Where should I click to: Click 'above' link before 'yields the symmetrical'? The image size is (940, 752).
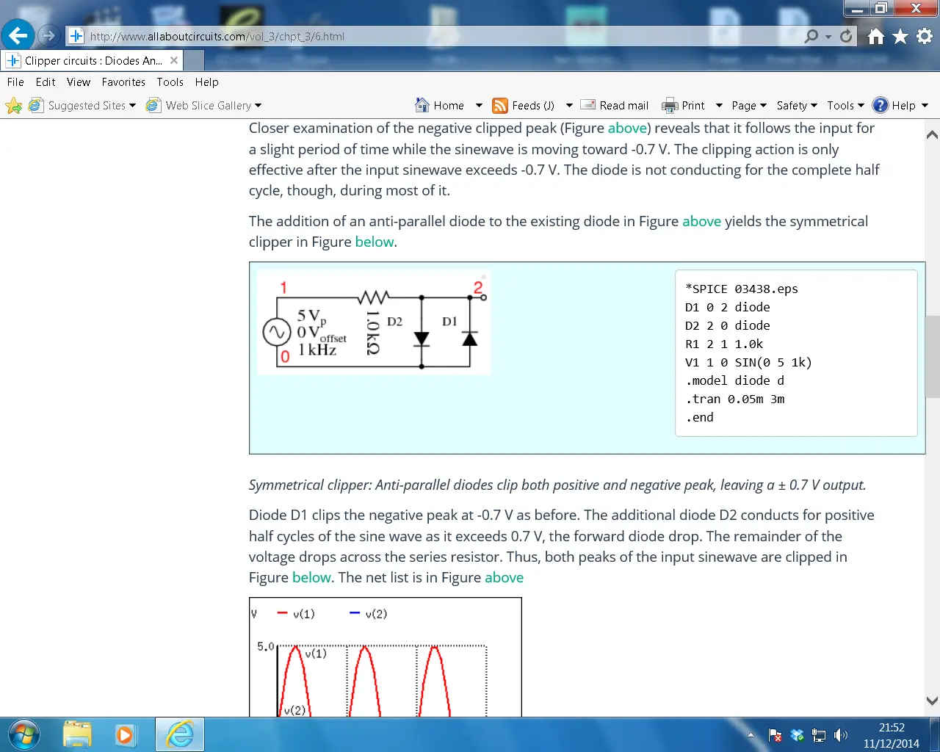click(x=701, y=221)
